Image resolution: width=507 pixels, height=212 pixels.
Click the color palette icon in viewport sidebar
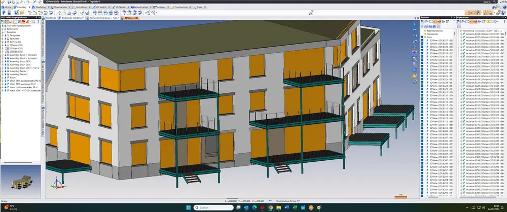(415, 76)
